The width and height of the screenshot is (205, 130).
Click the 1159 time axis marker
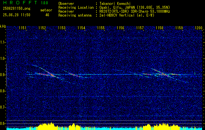point(179,28)
